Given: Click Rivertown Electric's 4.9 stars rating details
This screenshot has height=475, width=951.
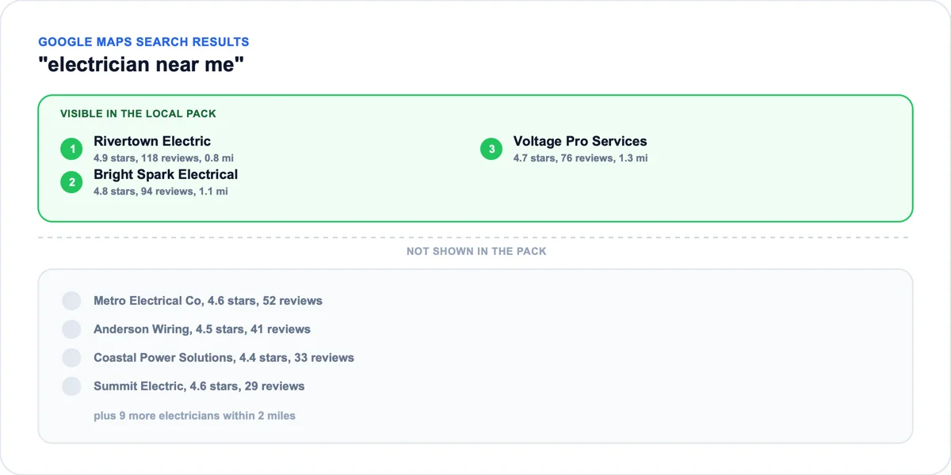Looking at the screenshot, I should pyautogui.click(x=163, y=158).
